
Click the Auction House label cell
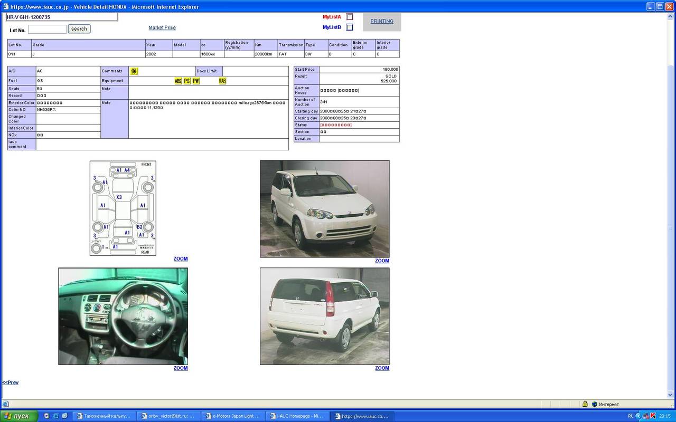[306, 90]
